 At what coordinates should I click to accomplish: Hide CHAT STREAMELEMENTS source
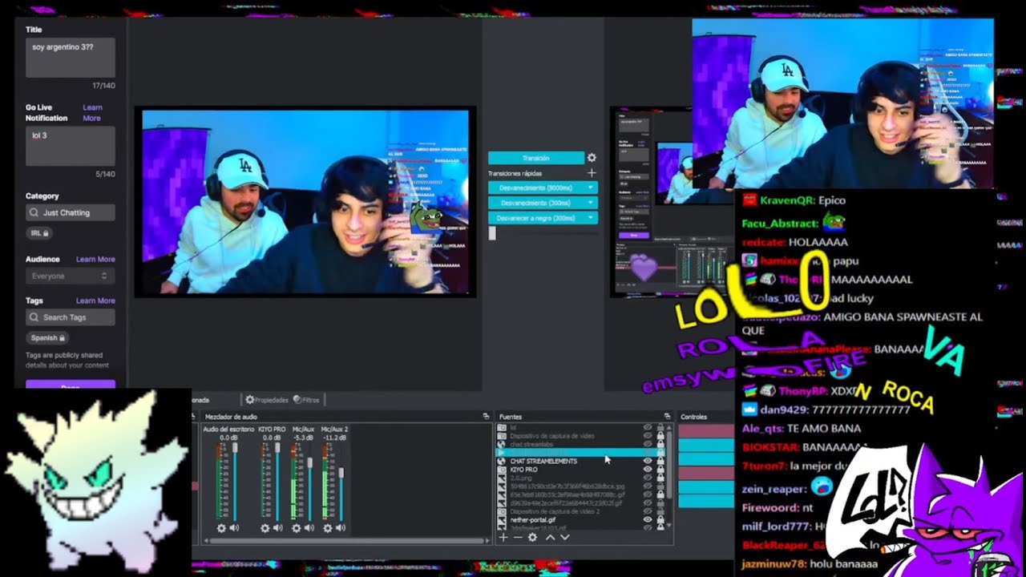(648, 461)
